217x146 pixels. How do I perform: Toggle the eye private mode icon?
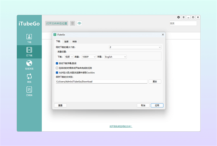tap(79, 23)
